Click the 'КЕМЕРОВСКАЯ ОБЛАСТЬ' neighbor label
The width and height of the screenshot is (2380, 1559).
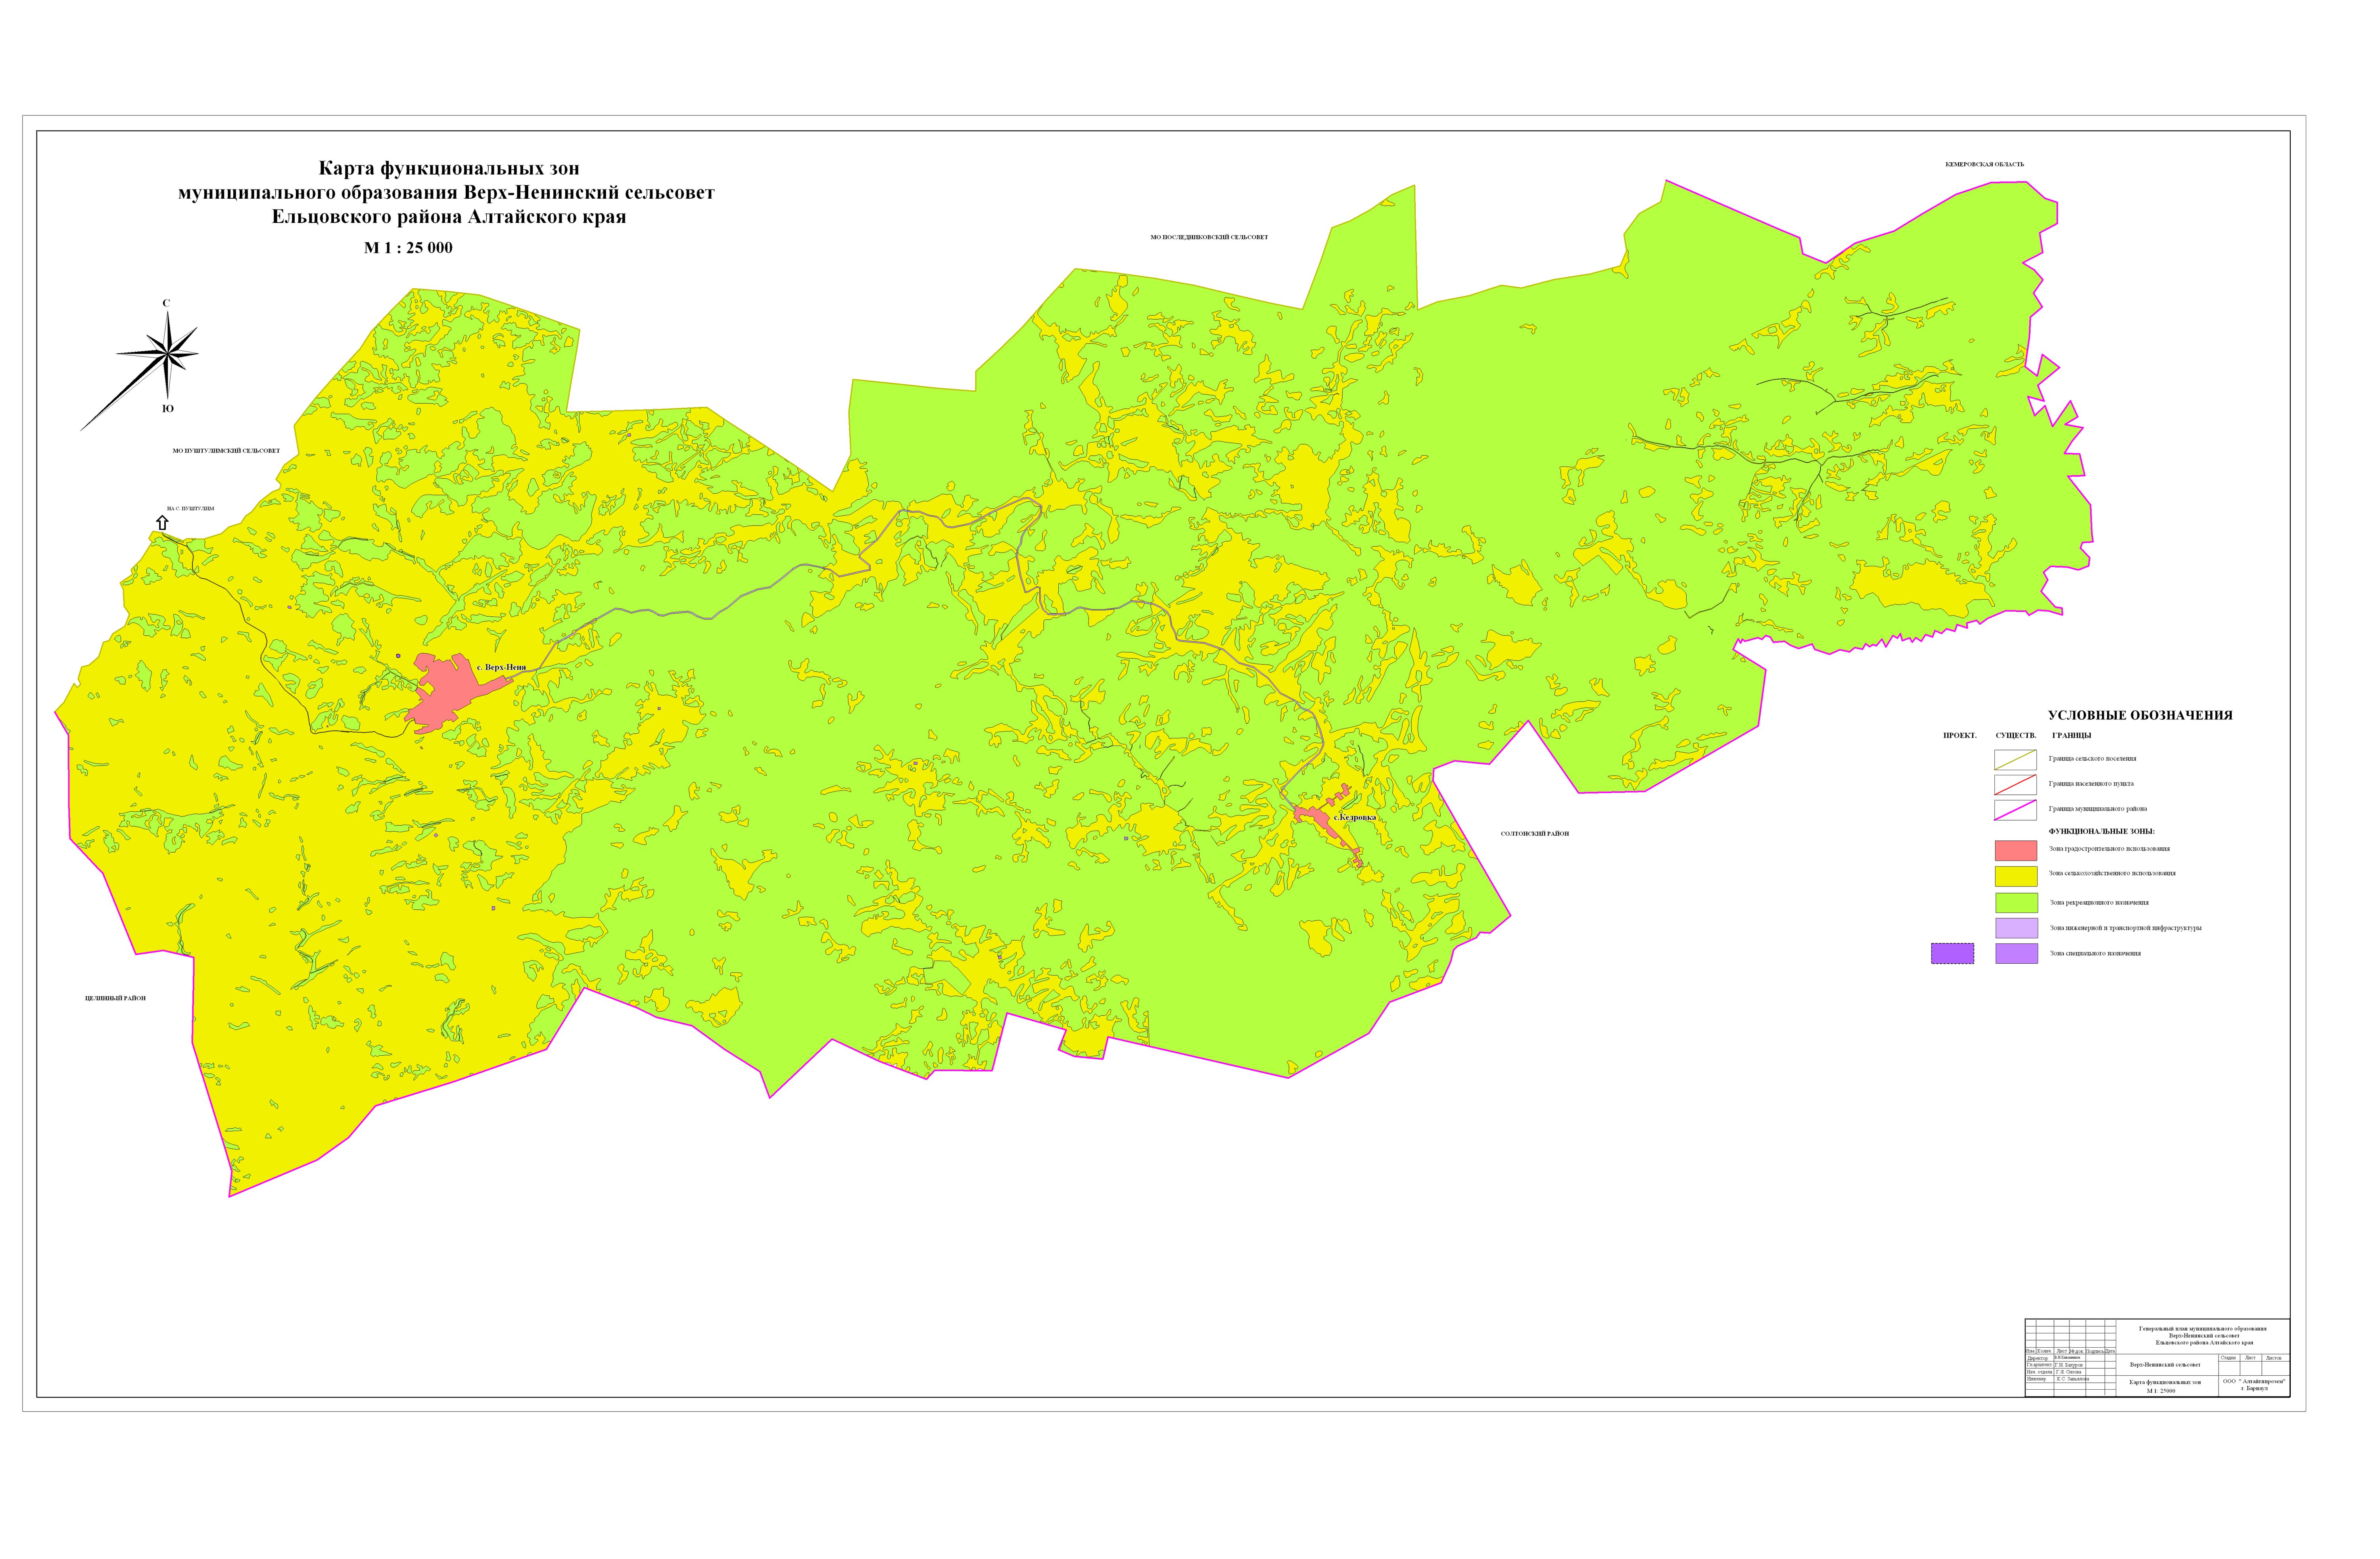tap(1985, 164)
